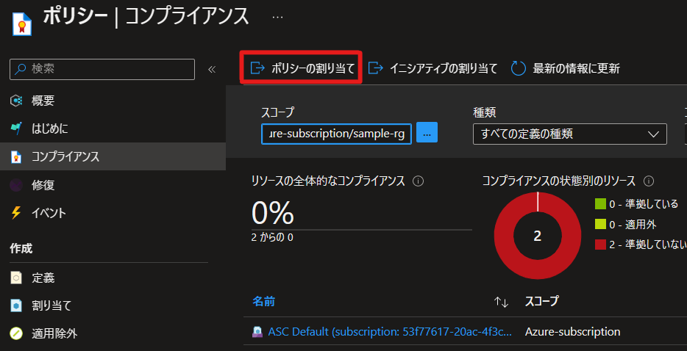
Task: Click ポリシーの割り当て button
Action: coord(301,68)
